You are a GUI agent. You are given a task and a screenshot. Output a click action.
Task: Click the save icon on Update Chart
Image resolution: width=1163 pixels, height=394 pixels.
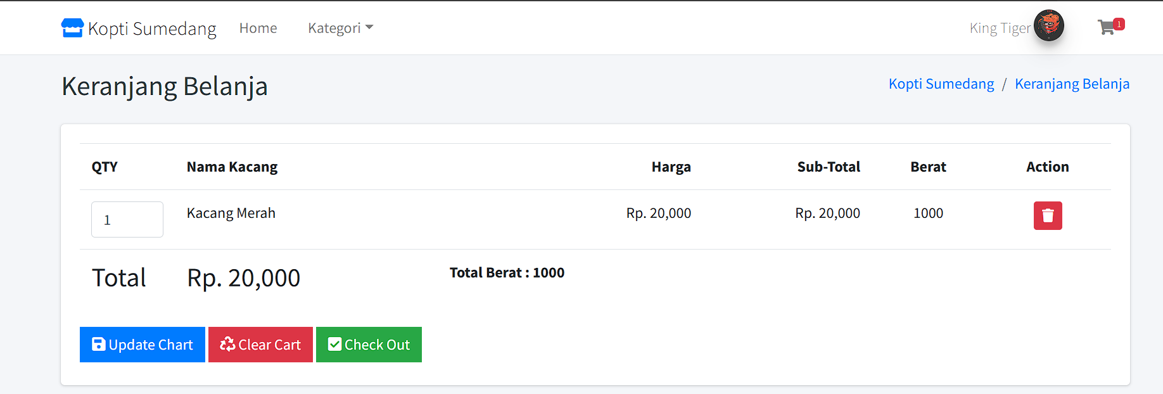point(99,344)
